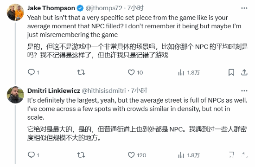View analytics on Dmitri Linkiewicz's tweet

[x=189, y=155]
